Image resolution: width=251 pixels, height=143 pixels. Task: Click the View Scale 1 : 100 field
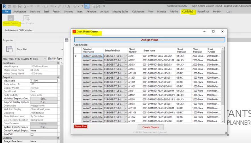coord(43,81)
